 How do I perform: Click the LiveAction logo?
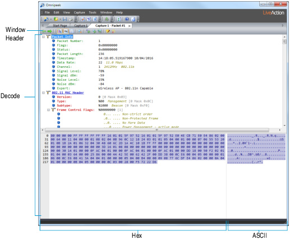[x=273, y=13]
